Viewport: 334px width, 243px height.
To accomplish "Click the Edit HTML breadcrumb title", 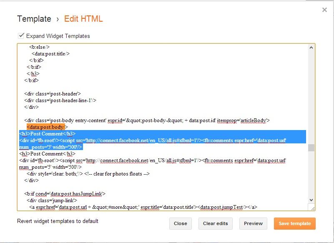I will [x=83, y=19].
